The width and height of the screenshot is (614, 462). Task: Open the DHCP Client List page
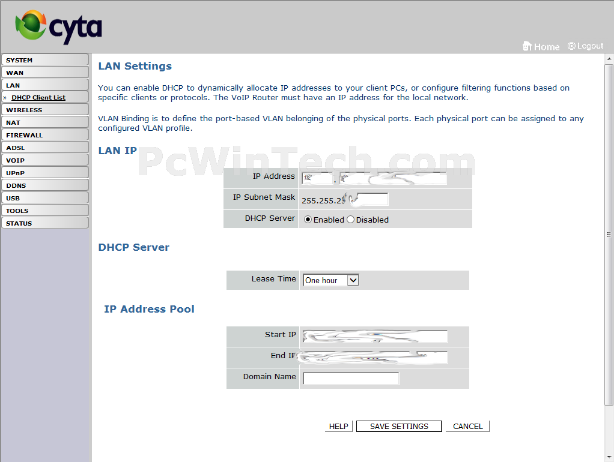point(38,97)
